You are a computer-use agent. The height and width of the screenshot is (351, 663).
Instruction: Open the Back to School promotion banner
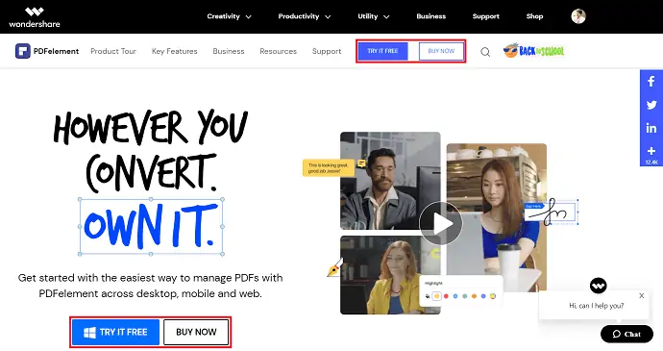[533, 51]
